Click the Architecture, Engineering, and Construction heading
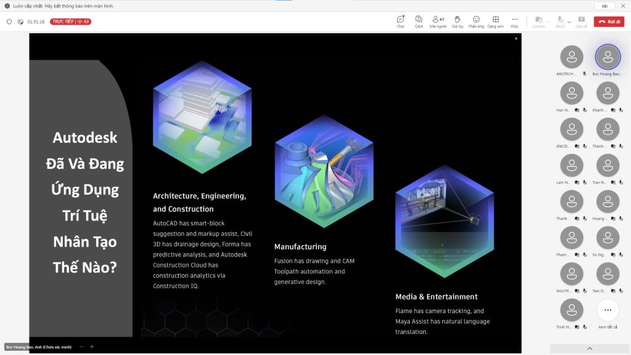The height and width of the screenshot is (355, 631). coord(200,202)
